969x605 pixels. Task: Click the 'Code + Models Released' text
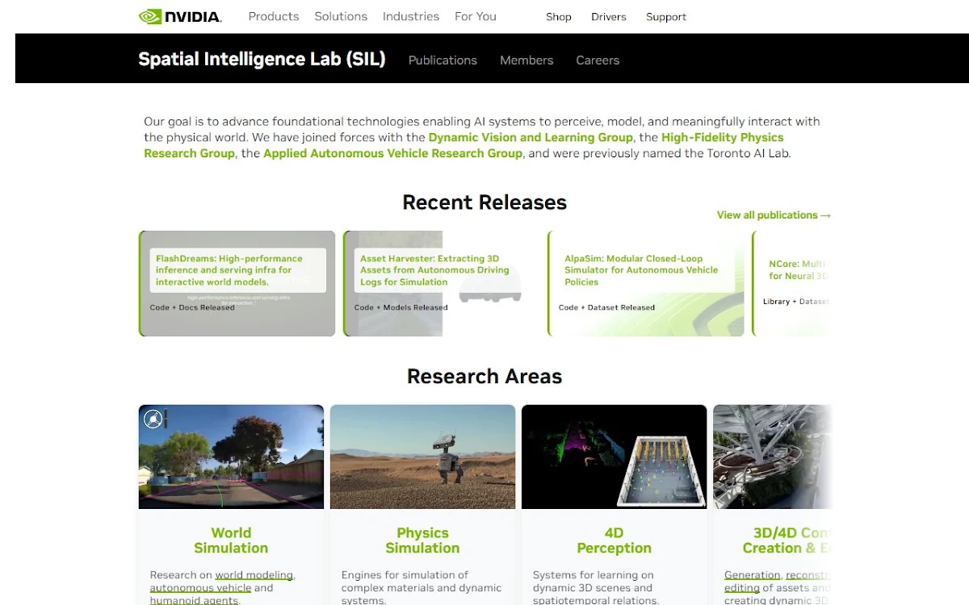pos(401,307)
